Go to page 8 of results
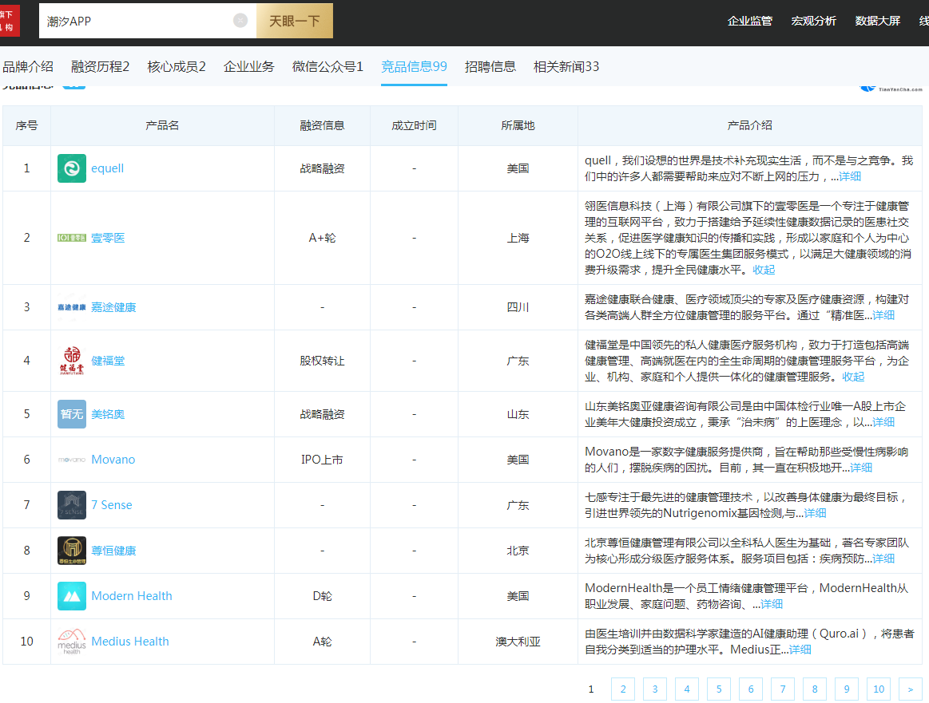929x703 pixels. tap(815, 689)
